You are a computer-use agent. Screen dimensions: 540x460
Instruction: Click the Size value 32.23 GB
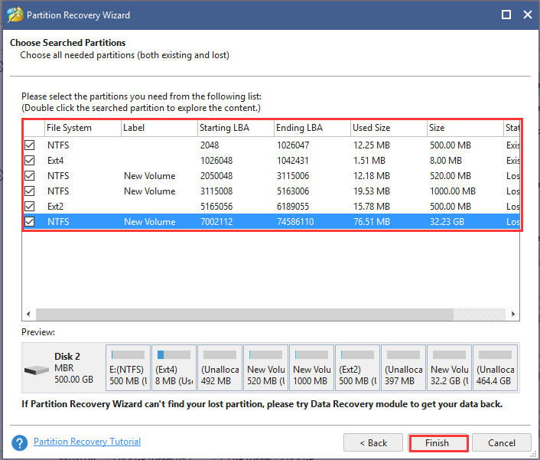(447, 221)
